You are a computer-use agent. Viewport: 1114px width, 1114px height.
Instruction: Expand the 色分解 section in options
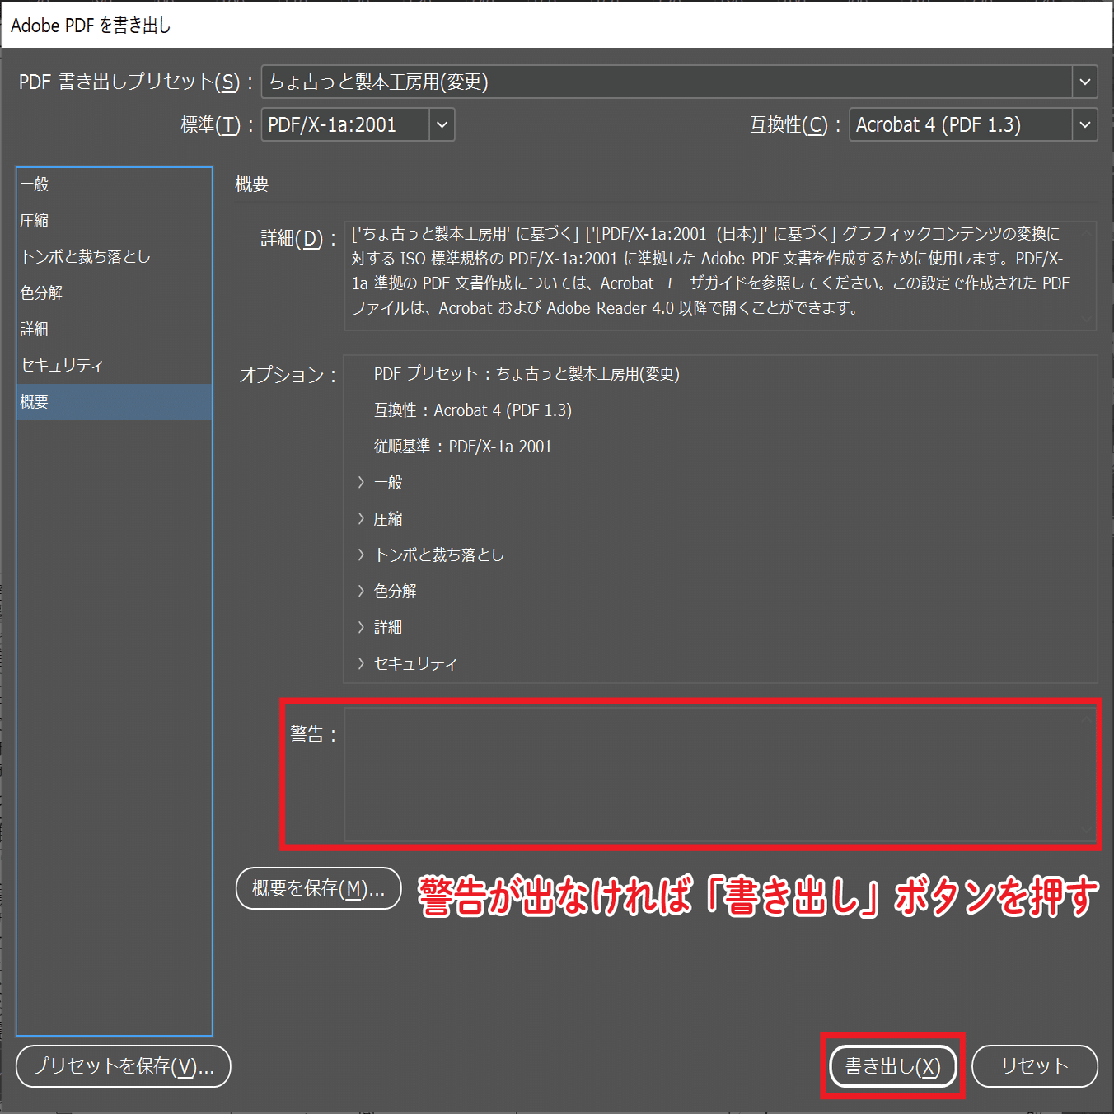pos(361,592)
